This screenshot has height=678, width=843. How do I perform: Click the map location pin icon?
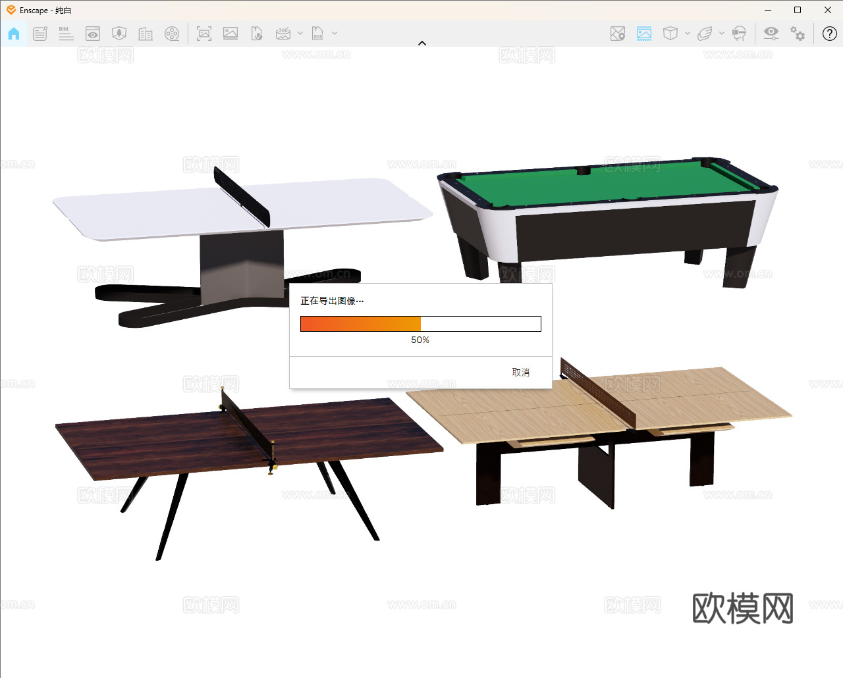[x=618, y=34]
